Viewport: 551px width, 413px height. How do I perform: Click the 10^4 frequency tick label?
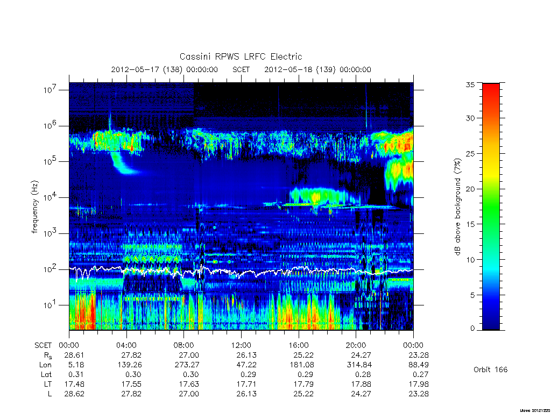coord(50,197)
